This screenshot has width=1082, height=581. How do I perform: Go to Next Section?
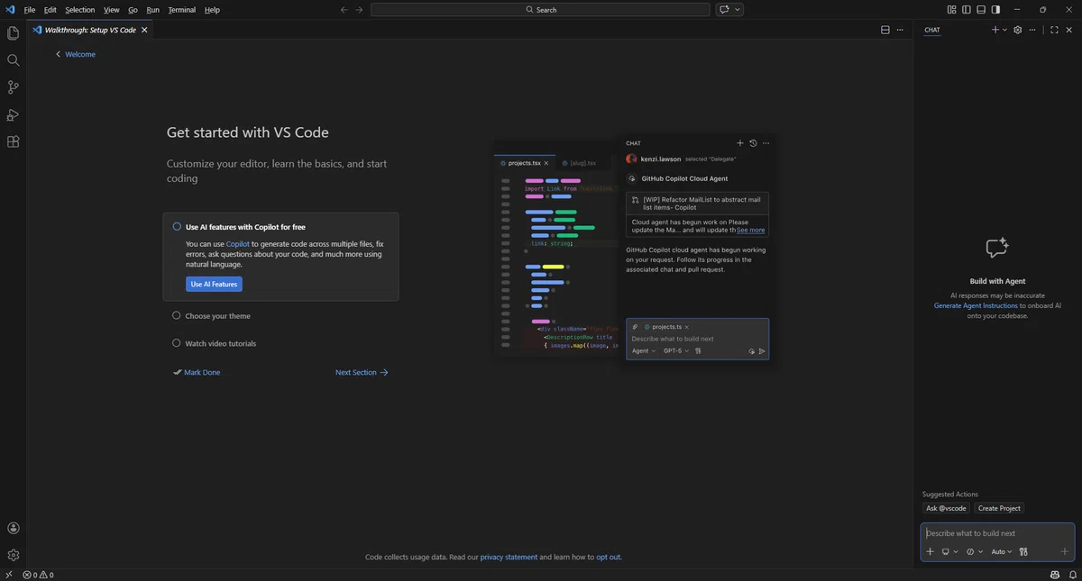[362, 372]
